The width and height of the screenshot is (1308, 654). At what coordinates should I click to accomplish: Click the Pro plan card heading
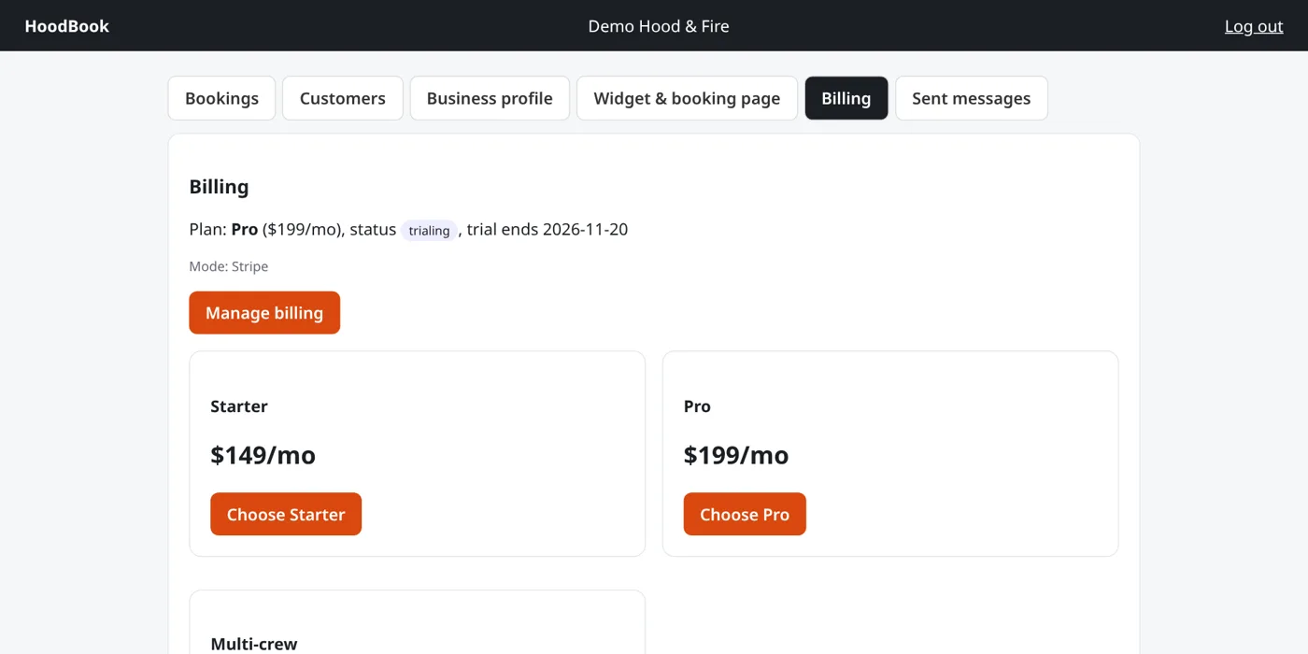click(x=697, y=406)
